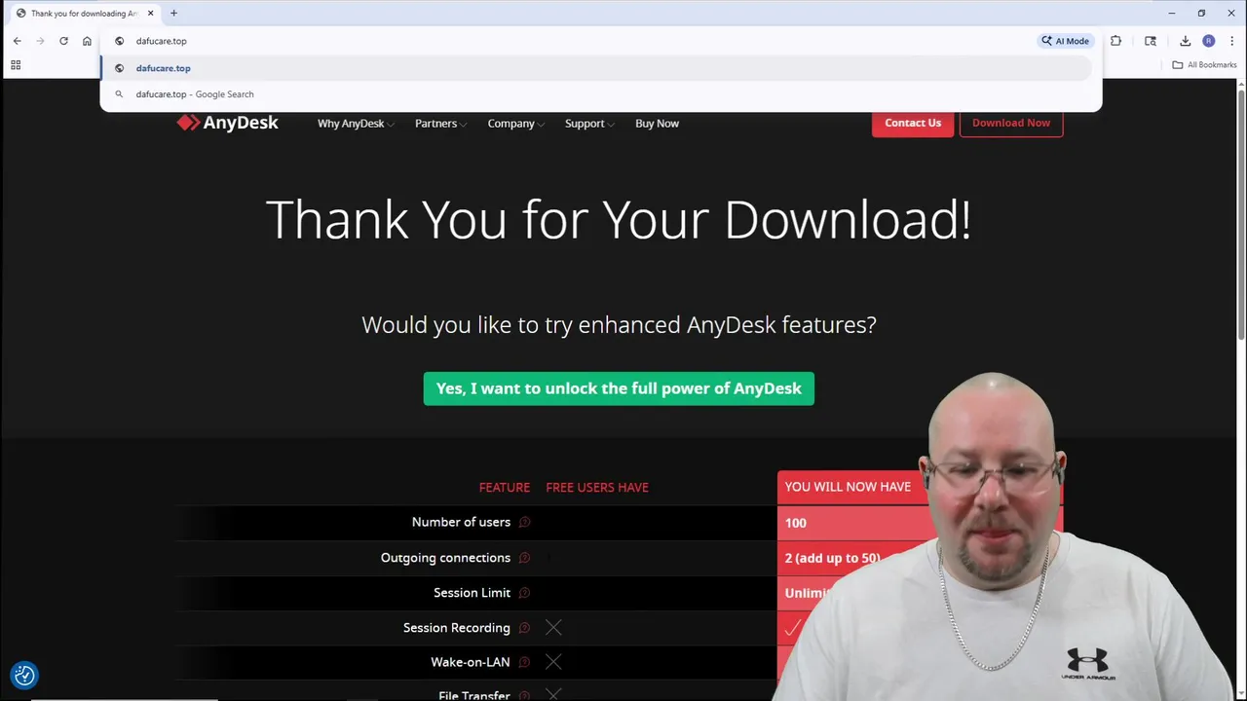Click the info icon beside Session Recording
The width and height of the screenshot is (1247, 701).
tap(524, 628)
